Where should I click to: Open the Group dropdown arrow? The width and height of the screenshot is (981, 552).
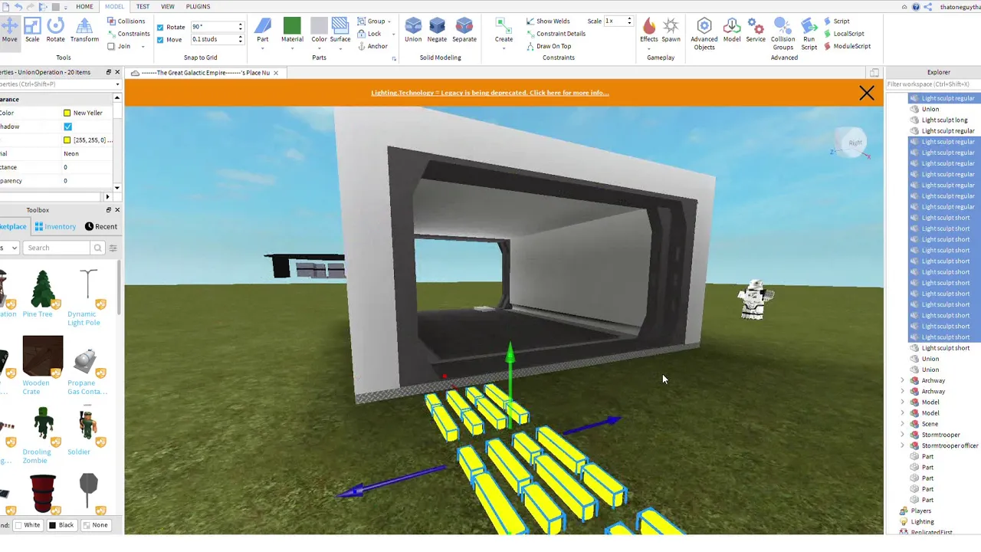(389, 21)
